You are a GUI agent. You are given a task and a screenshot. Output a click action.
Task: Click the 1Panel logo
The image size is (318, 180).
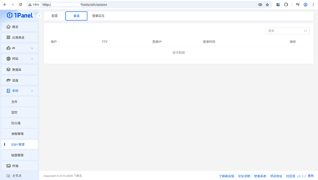20,15
